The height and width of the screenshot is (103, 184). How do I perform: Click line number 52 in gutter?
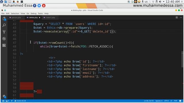[x=14, y=62]
